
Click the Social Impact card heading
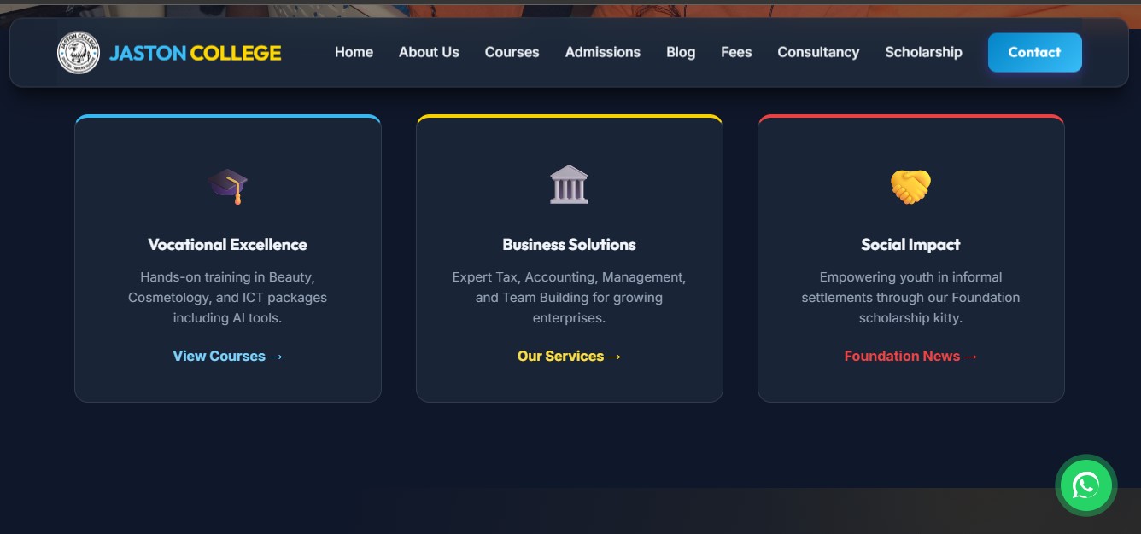tap(910, 245)
